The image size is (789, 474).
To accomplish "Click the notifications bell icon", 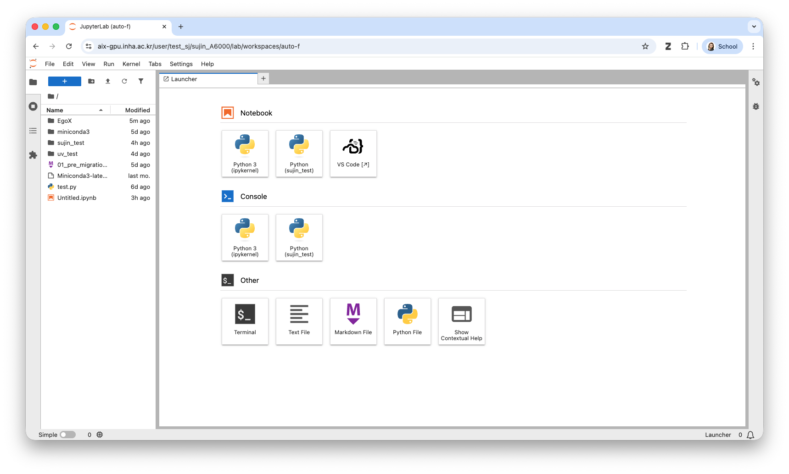I will click(x=750, y=435).
